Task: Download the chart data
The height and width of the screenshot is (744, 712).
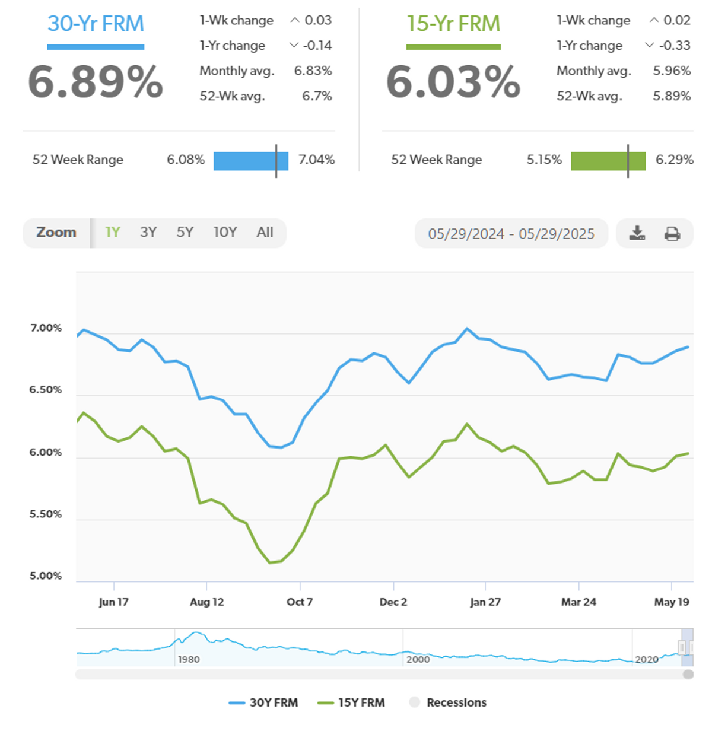Action: pyautogui.click(x=637, y=233)
